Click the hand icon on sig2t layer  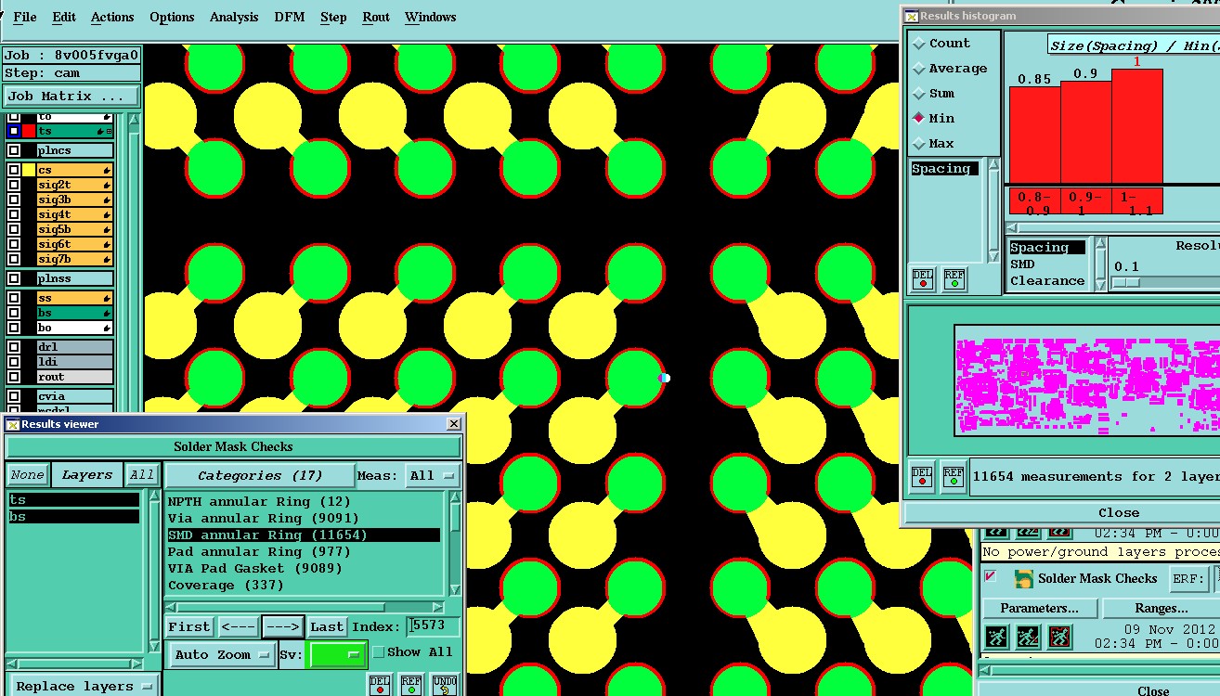tap(107, 186)
